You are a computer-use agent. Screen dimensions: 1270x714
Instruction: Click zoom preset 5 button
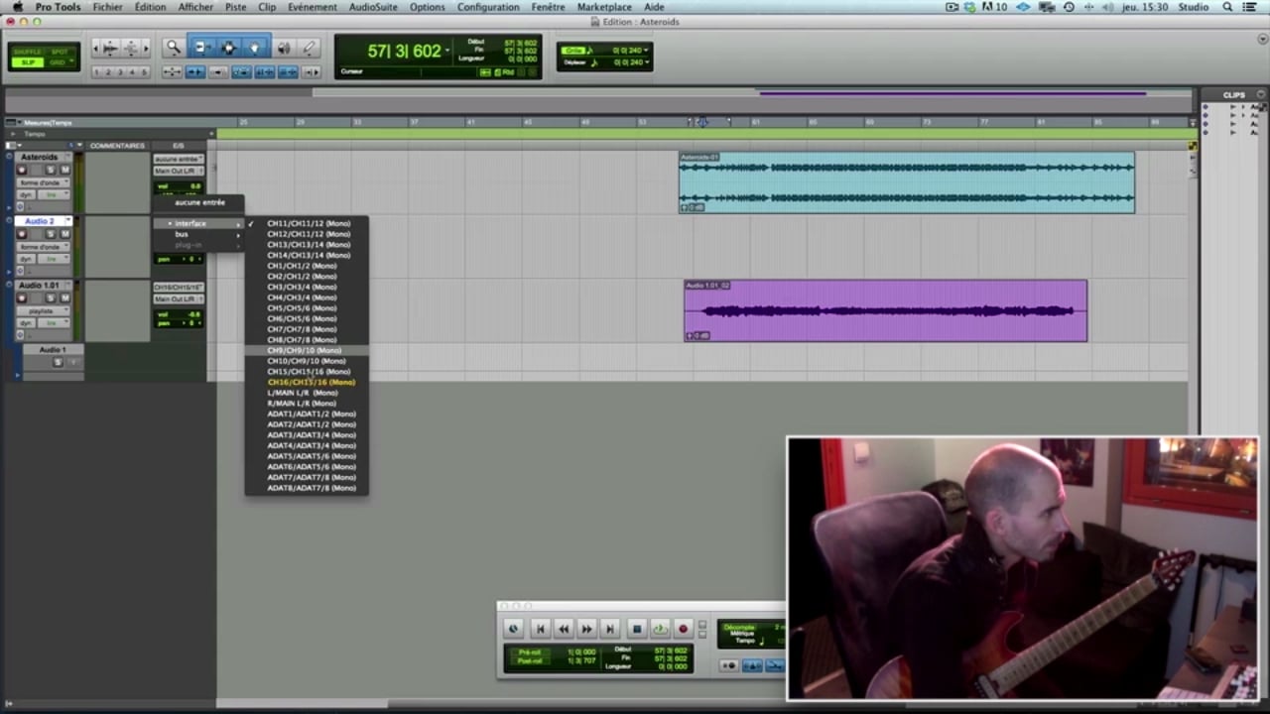tap(145, 71)
